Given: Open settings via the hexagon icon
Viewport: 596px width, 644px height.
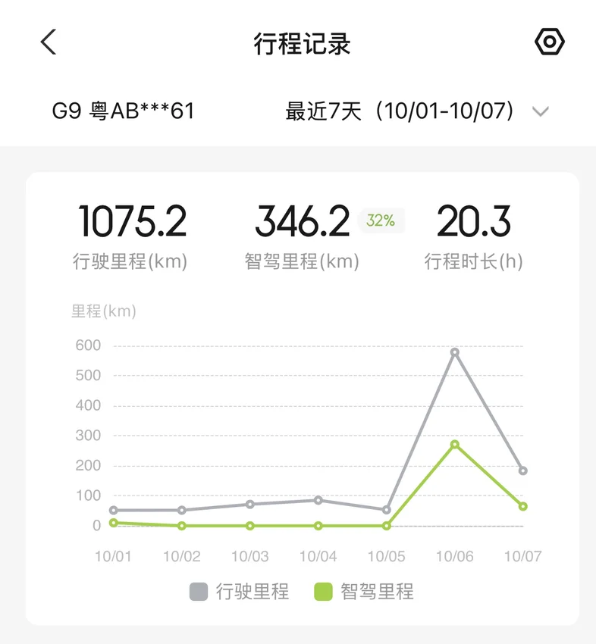Looking at the screenshot, I should [549, 42].
